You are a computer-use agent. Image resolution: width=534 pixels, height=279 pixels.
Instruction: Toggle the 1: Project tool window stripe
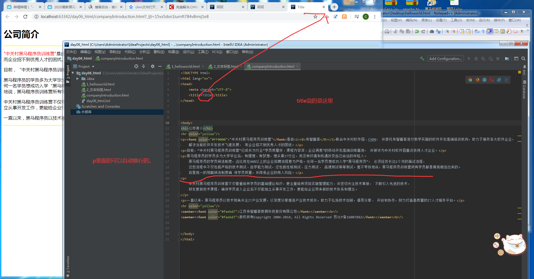tap(68, 74)
